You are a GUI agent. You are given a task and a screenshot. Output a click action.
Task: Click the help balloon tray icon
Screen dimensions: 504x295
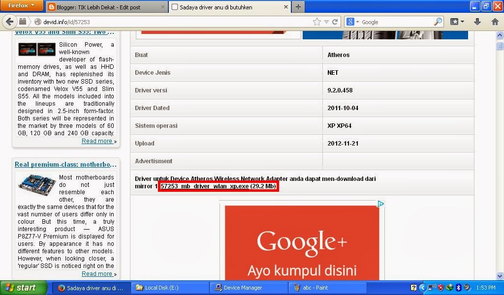(x=413, y=288)
